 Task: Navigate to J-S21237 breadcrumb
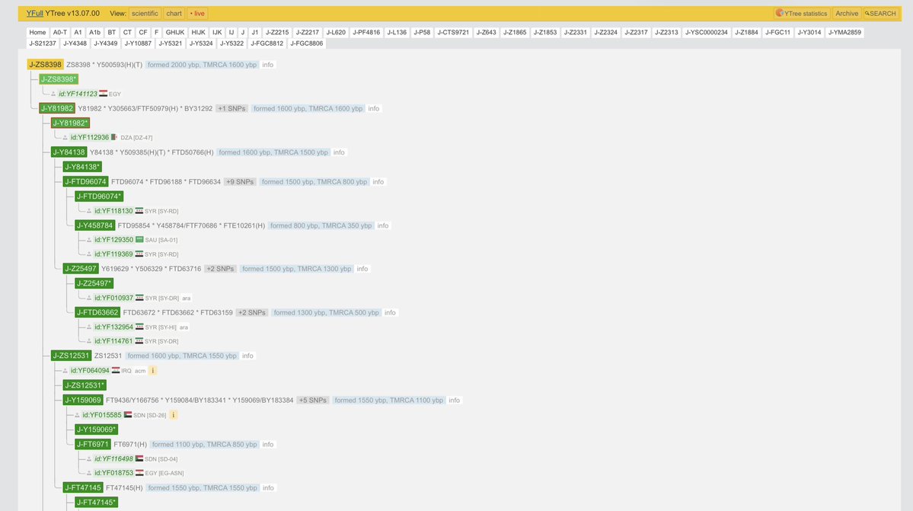click(43, 43)
